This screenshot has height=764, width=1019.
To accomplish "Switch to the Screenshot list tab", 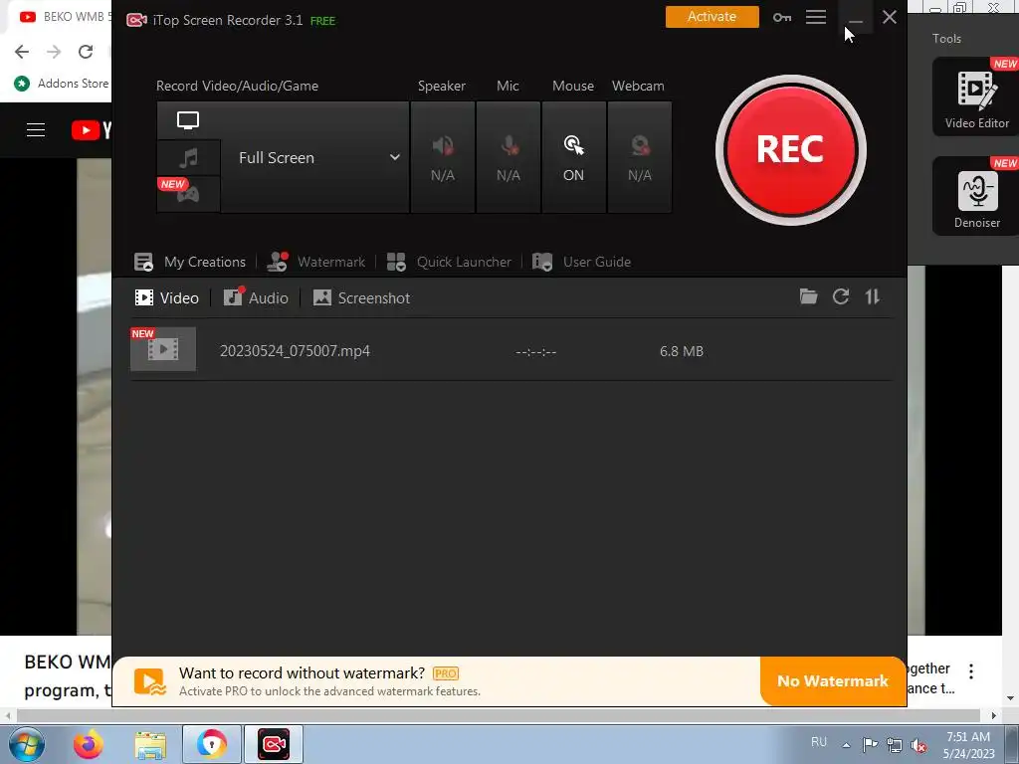I will click(x=361, y=297).
